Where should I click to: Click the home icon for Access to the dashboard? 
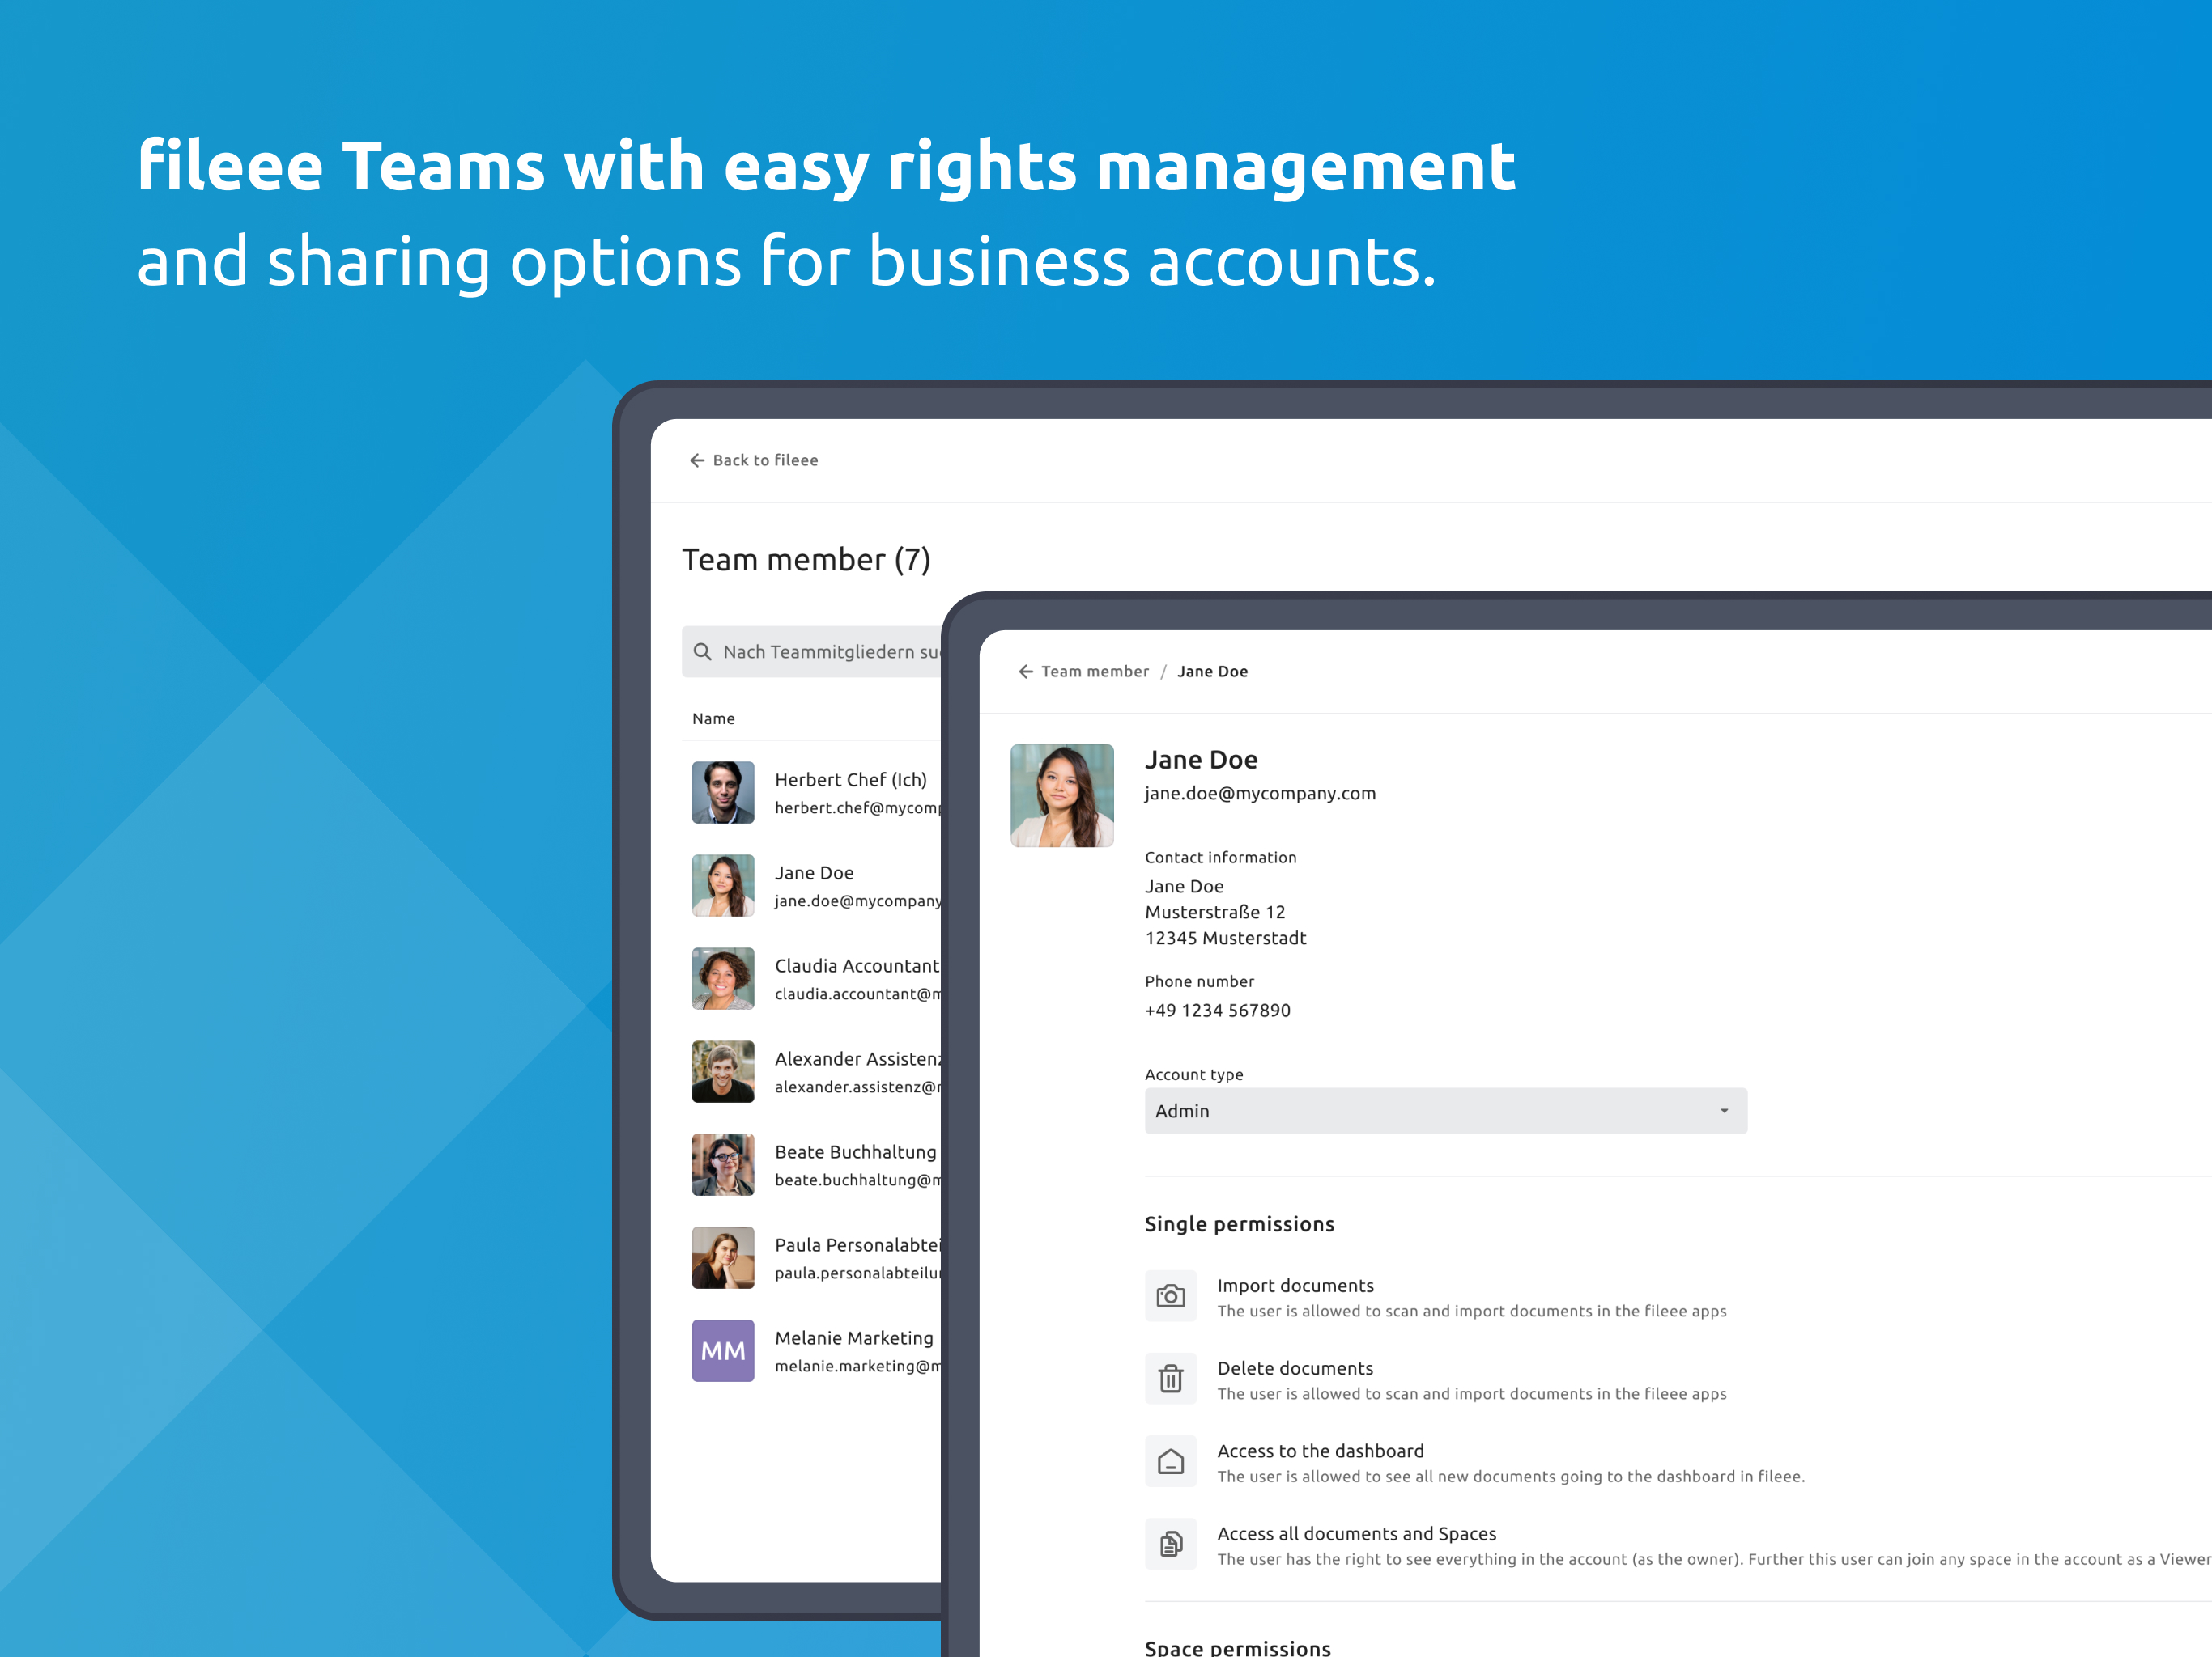click(x=1171, y=1462)
